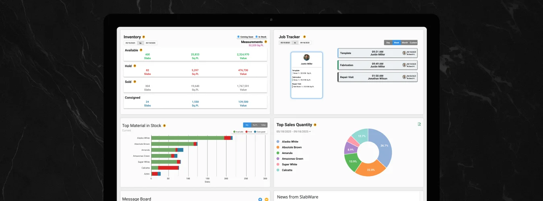The width and height of the screenshot is (543, 201).
Task: Click Job Tracker start date field
Action: point(285,43)
